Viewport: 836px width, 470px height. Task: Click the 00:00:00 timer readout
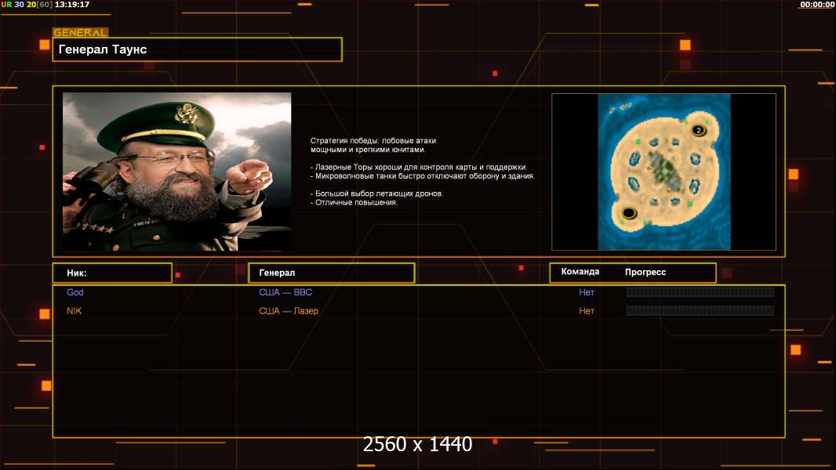(x=817, y=4)
